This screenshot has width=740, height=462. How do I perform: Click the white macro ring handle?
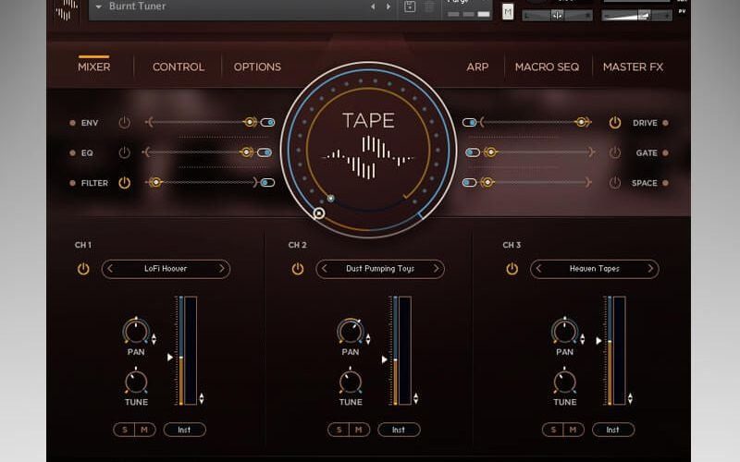click(319, 213)
